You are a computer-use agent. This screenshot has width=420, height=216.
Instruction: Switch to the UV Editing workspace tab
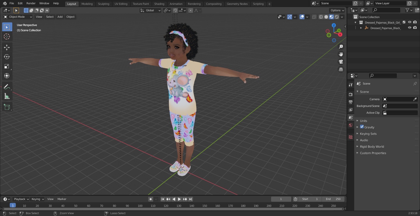(121, 4)
